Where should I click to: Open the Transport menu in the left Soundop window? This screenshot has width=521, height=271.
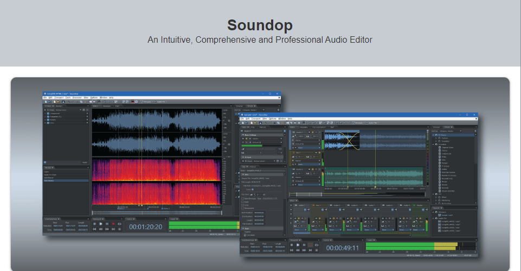(x=59, y=97)
